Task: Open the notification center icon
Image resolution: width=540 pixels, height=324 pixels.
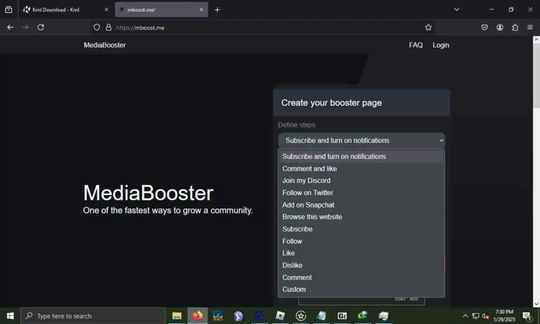Action: (527, 316)
